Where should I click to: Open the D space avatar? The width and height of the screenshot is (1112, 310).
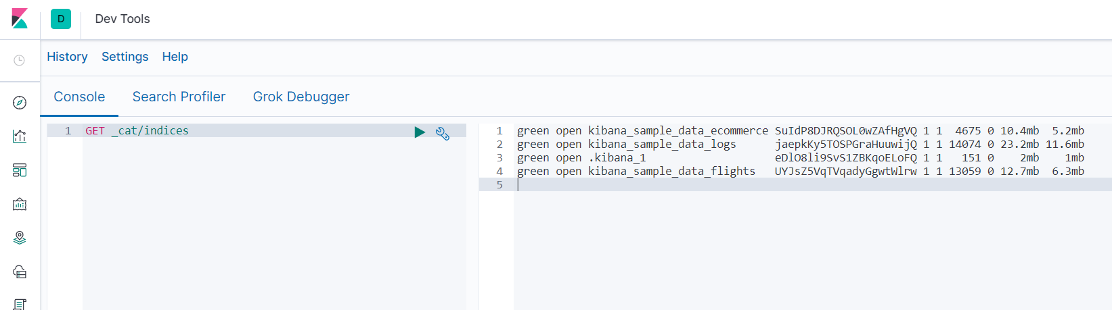(61, 19)
